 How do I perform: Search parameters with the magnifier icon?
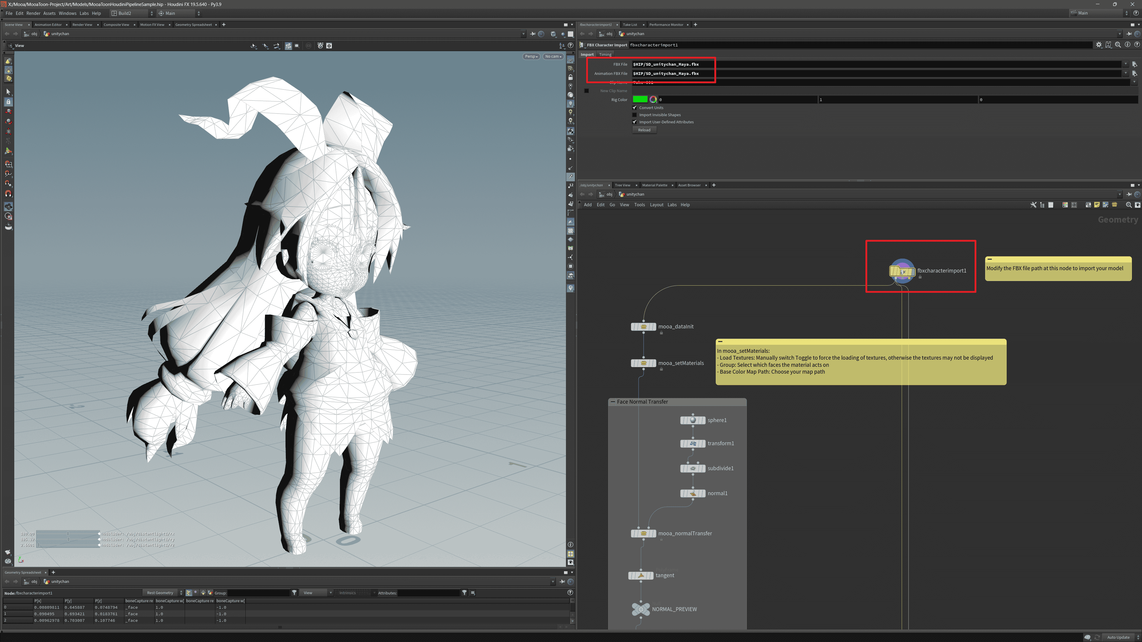[1118, 45]
